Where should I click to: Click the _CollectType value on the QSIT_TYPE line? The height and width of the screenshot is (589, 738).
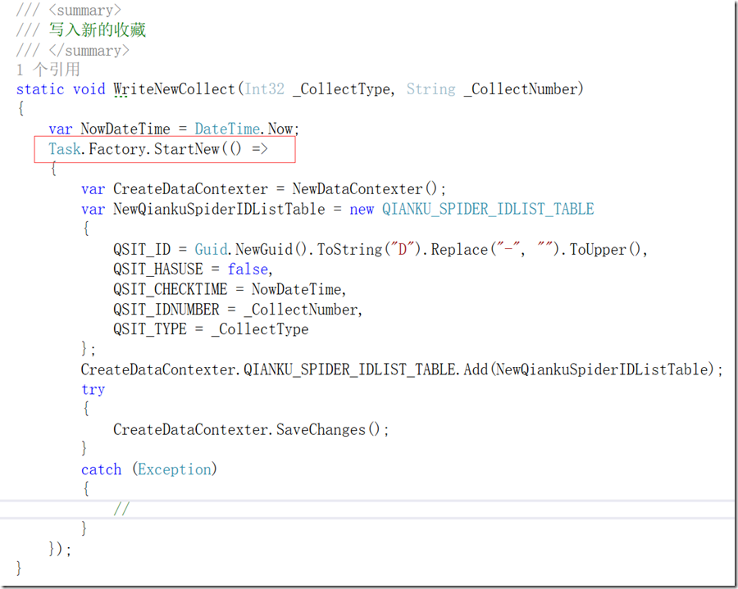[260, 329]
